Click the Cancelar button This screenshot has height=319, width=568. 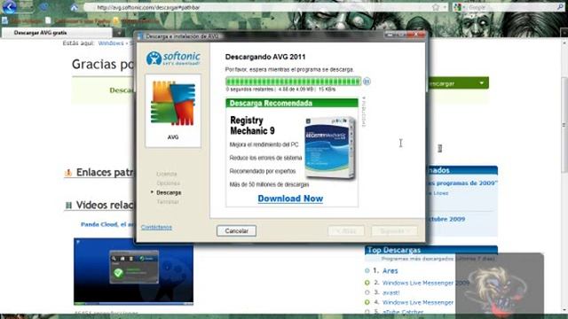pyautogui.click(x=236, y=230)
